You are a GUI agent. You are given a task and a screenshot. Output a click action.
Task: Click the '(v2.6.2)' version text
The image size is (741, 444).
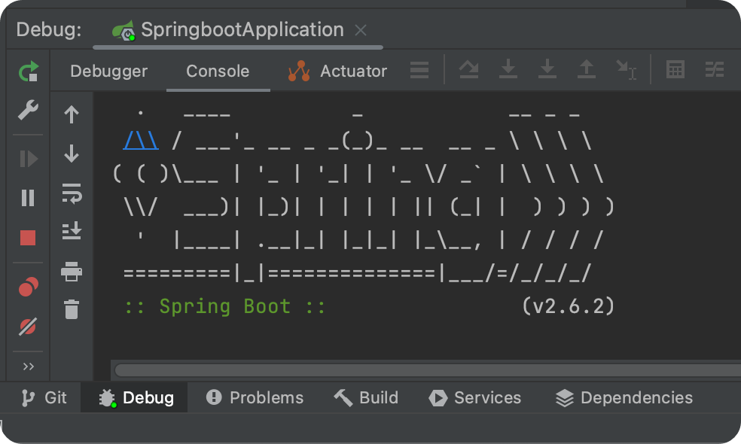(569, 306)
